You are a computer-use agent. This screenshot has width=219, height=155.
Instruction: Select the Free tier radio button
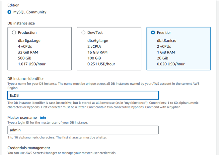(x=153, y=33)
